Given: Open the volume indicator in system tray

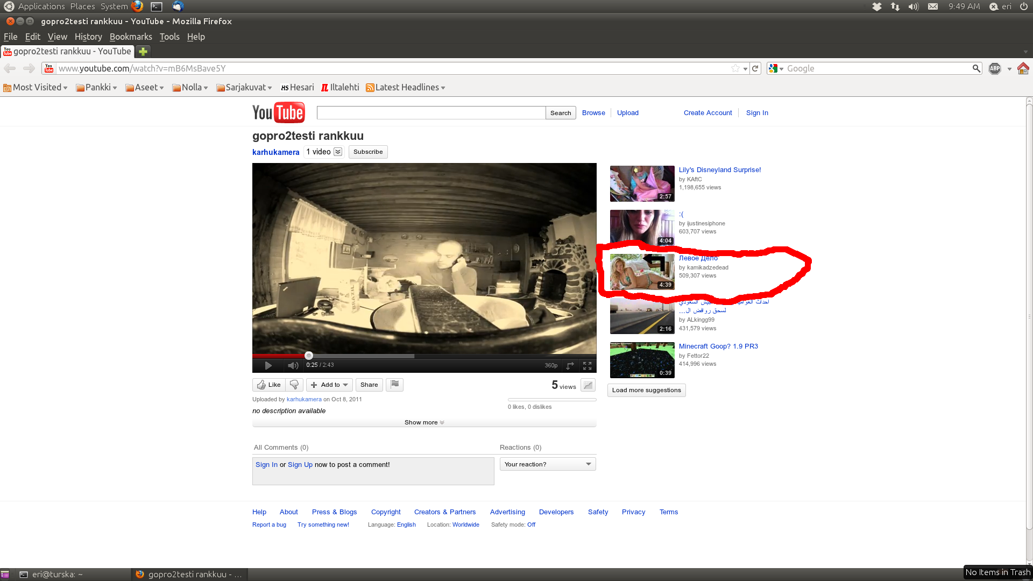Looking at the screenshot, I should [x=914, y=6].
